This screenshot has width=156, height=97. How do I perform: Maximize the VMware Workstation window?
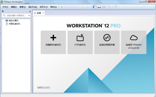(x=146, y=1)
